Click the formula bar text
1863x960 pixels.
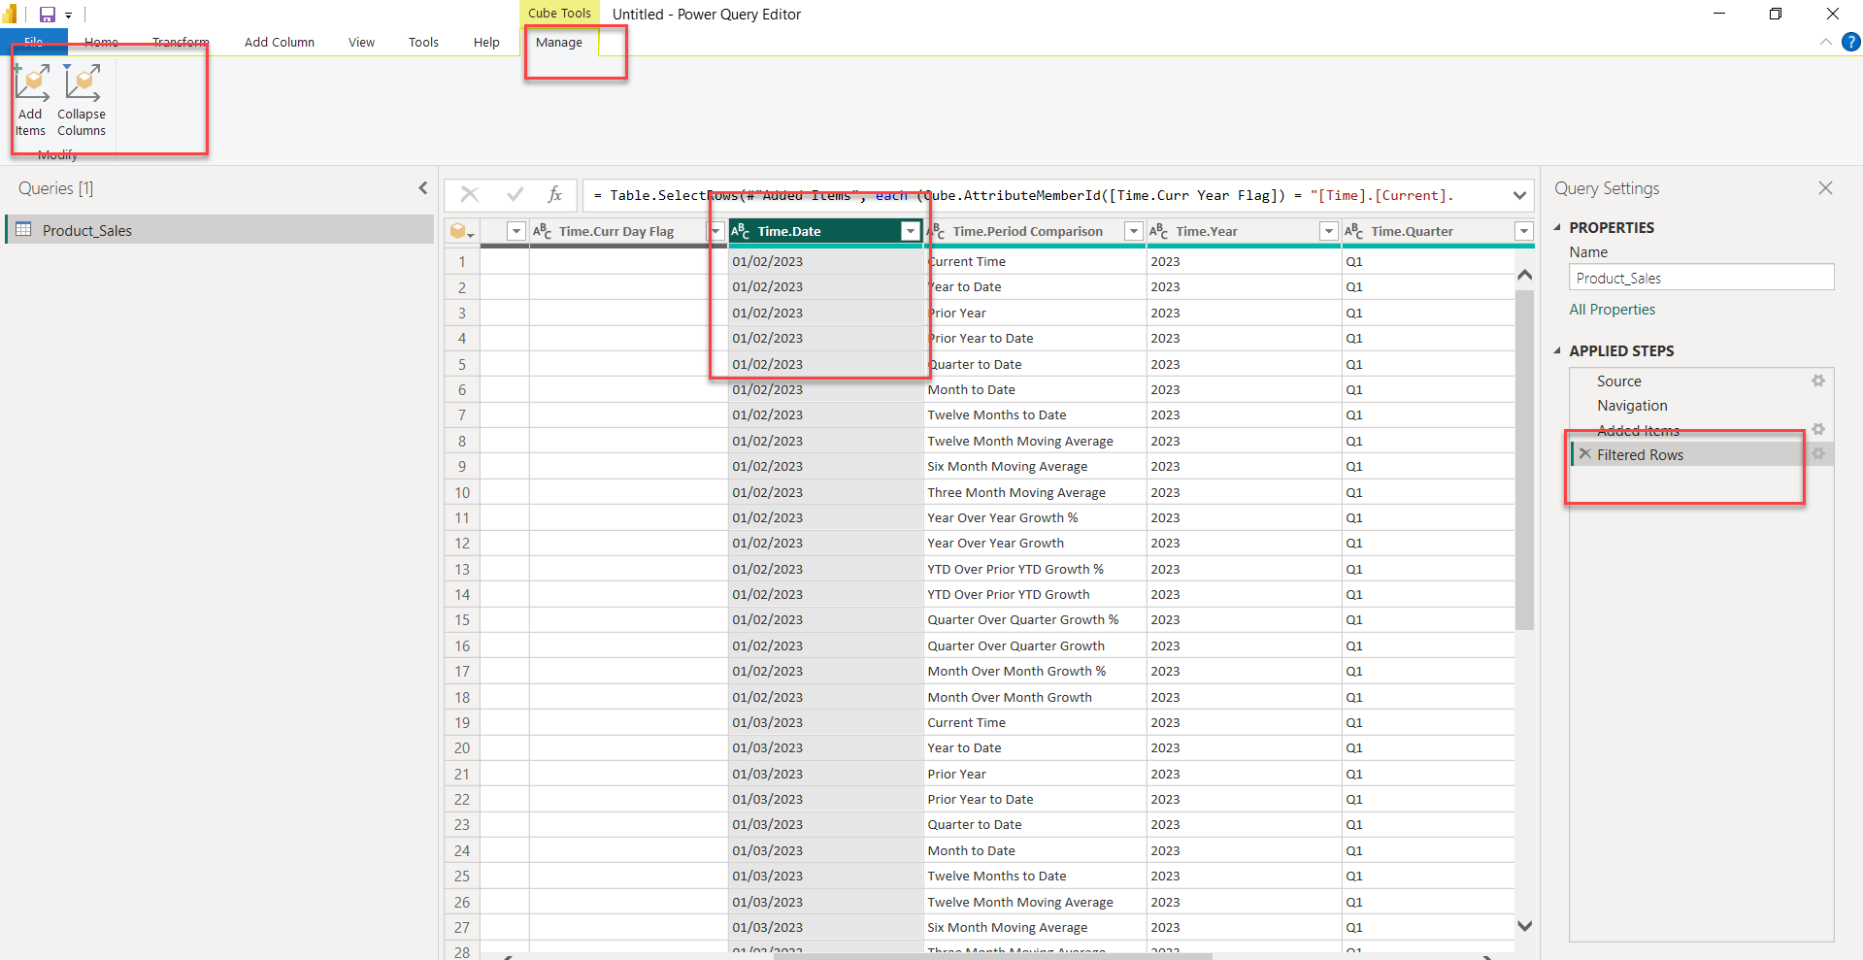pyautogui.click(x=1023, y=195)
